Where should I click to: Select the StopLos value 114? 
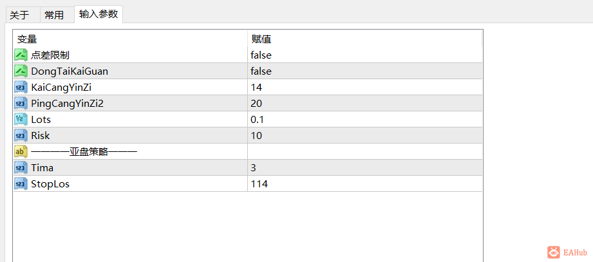[365, 183]
